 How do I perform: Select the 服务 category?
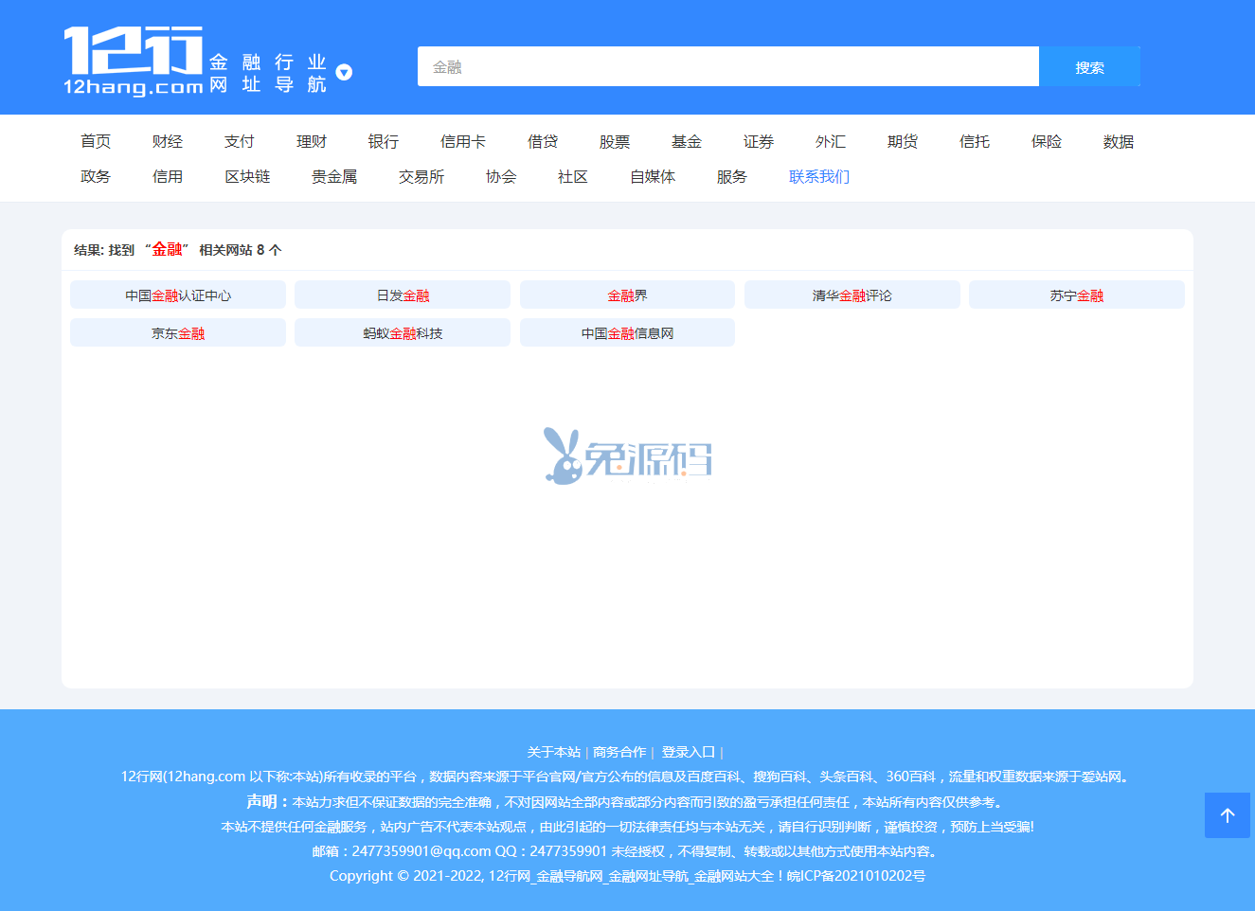click(732, 176)
